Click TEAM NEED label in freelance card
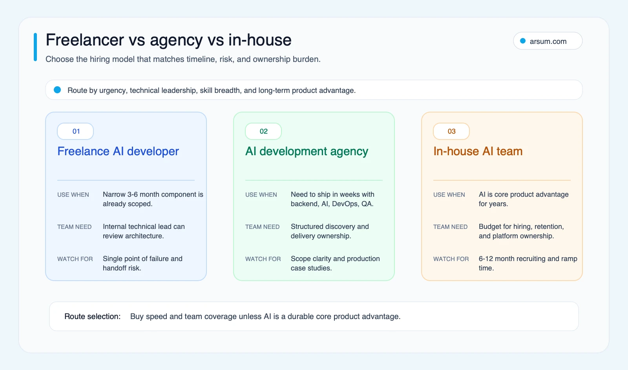Viewport: 628px width, 370px height. click(x=74, y=227)
